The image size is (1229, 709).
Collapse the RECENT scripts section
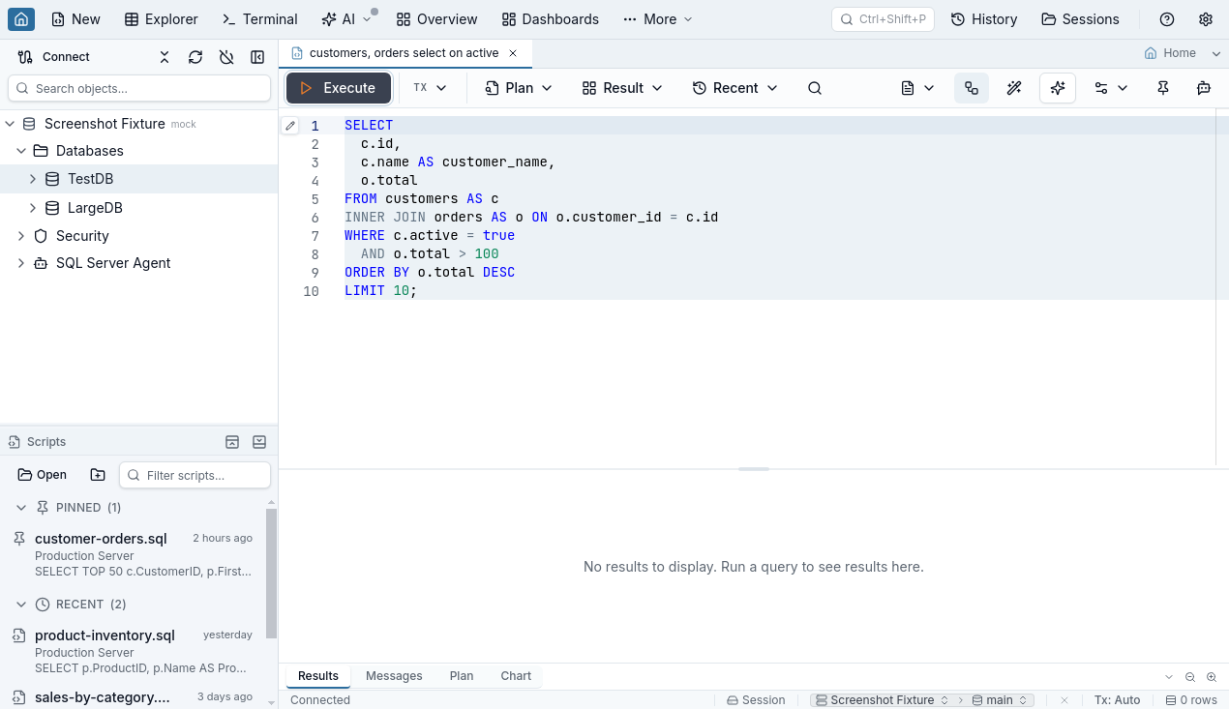pyautogui.click(x=21, y=605)
